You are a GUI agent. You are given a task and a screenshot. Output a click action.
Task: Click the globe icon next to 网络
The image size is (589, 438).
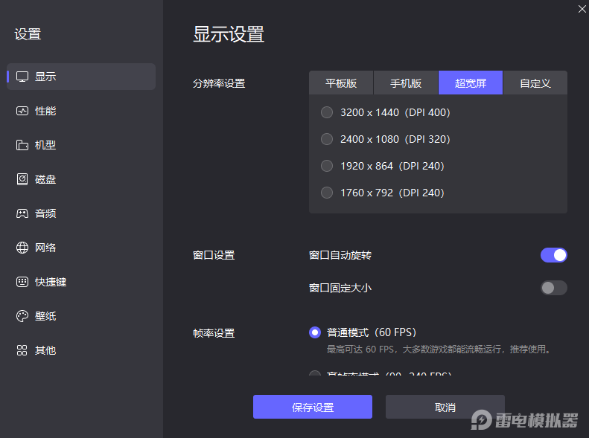(22, 248)
